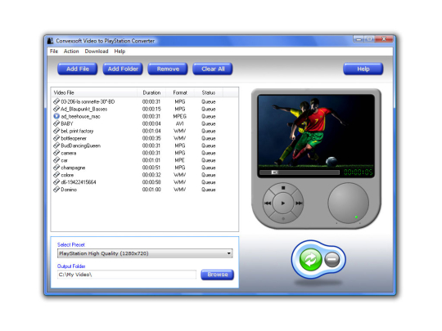
Task: Sort list by Video File column
Action: click(x=94, y=92)
